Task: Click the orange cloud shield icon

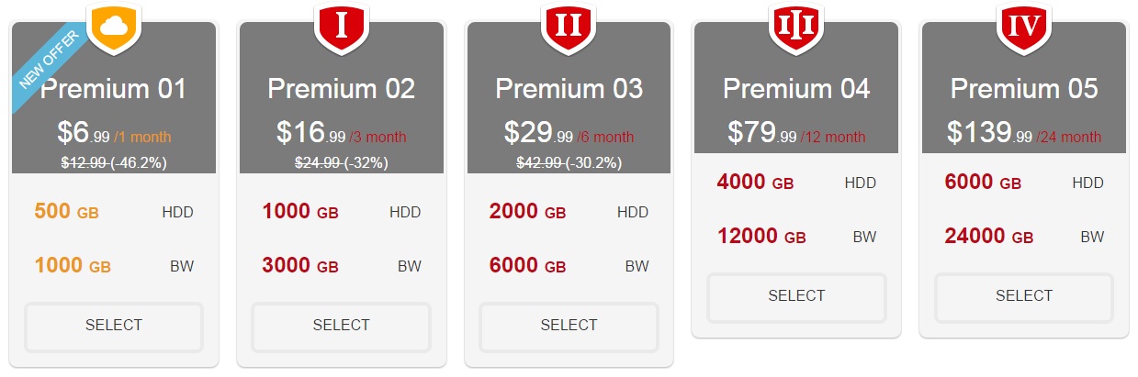Action: (x=114, y=27)
